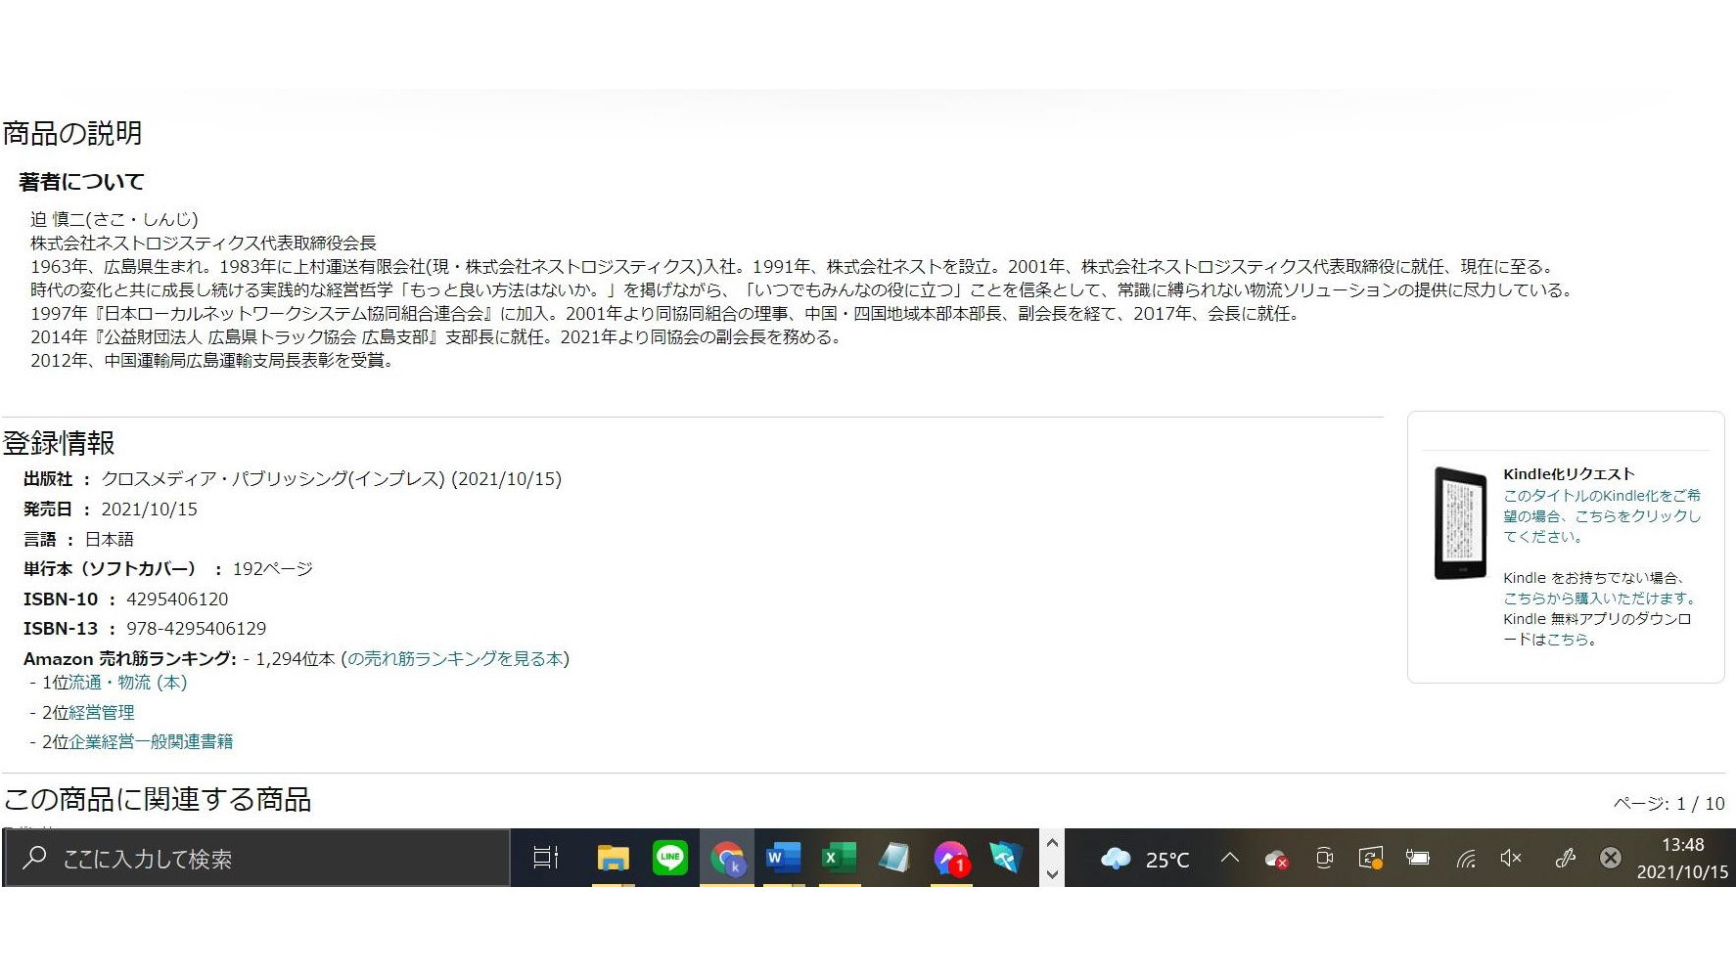
Task: Open the 経営管理 ranking category link
Action: (x=102, y=713)
